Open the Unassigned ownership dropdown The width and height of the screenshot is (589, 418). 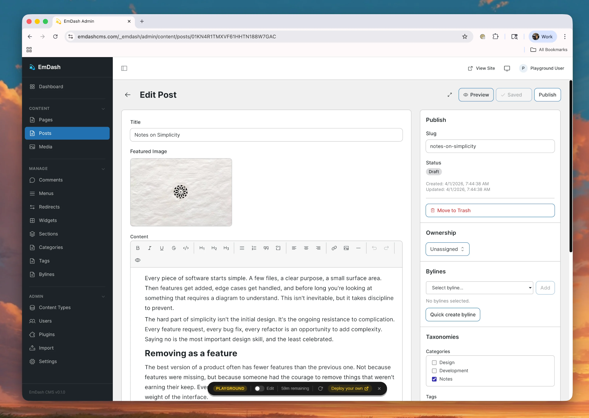point(447,249)
